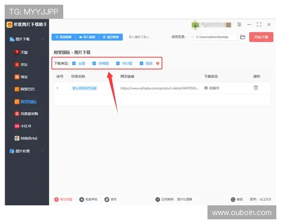Screen dimensions: 281x224
Task: Click the 阿里国际 icon
Action: tap(17, 102)
